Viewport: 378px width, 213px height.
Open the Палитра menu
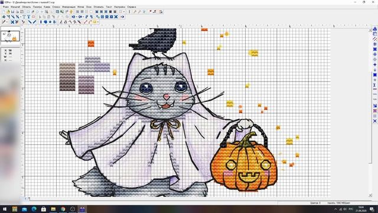click(x=37, y=7)
